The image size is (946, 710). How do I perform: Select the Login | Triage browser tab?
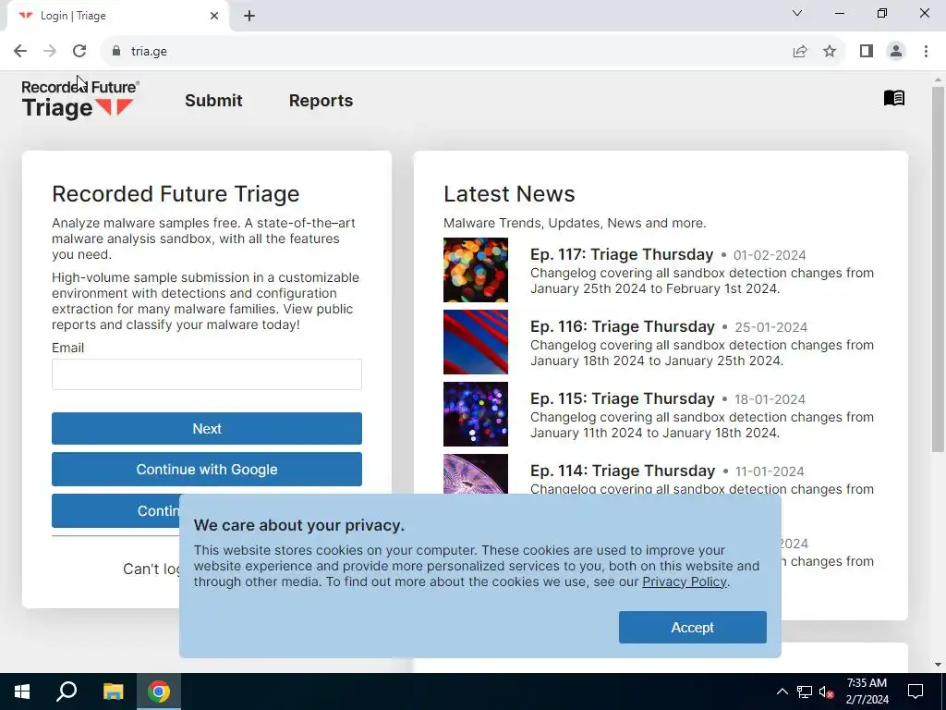[x=117, y=16]
